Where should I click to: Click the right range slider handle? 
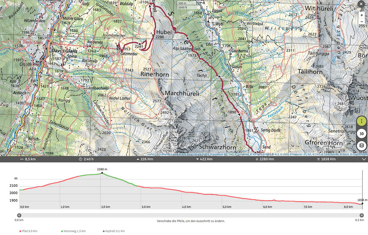362,215
